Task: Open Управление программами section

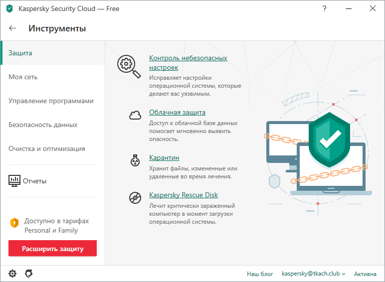Action: click(53, 101)
